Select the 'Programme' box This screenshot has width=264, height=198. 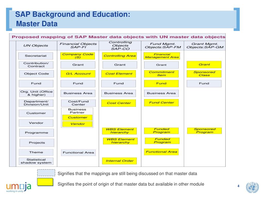pyautogui.click(x=37, y=133)
